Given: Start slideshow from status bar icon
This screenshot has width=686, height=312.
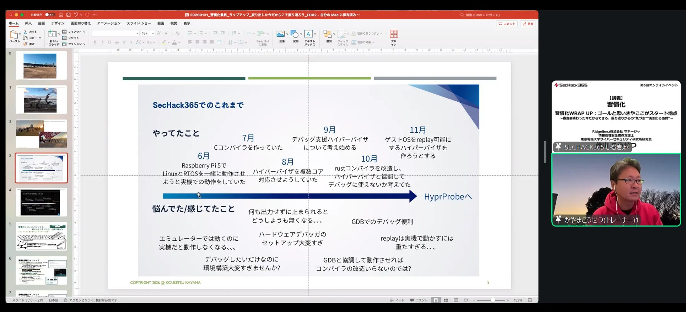Looking at the screenshot, I should pos(466,300).
